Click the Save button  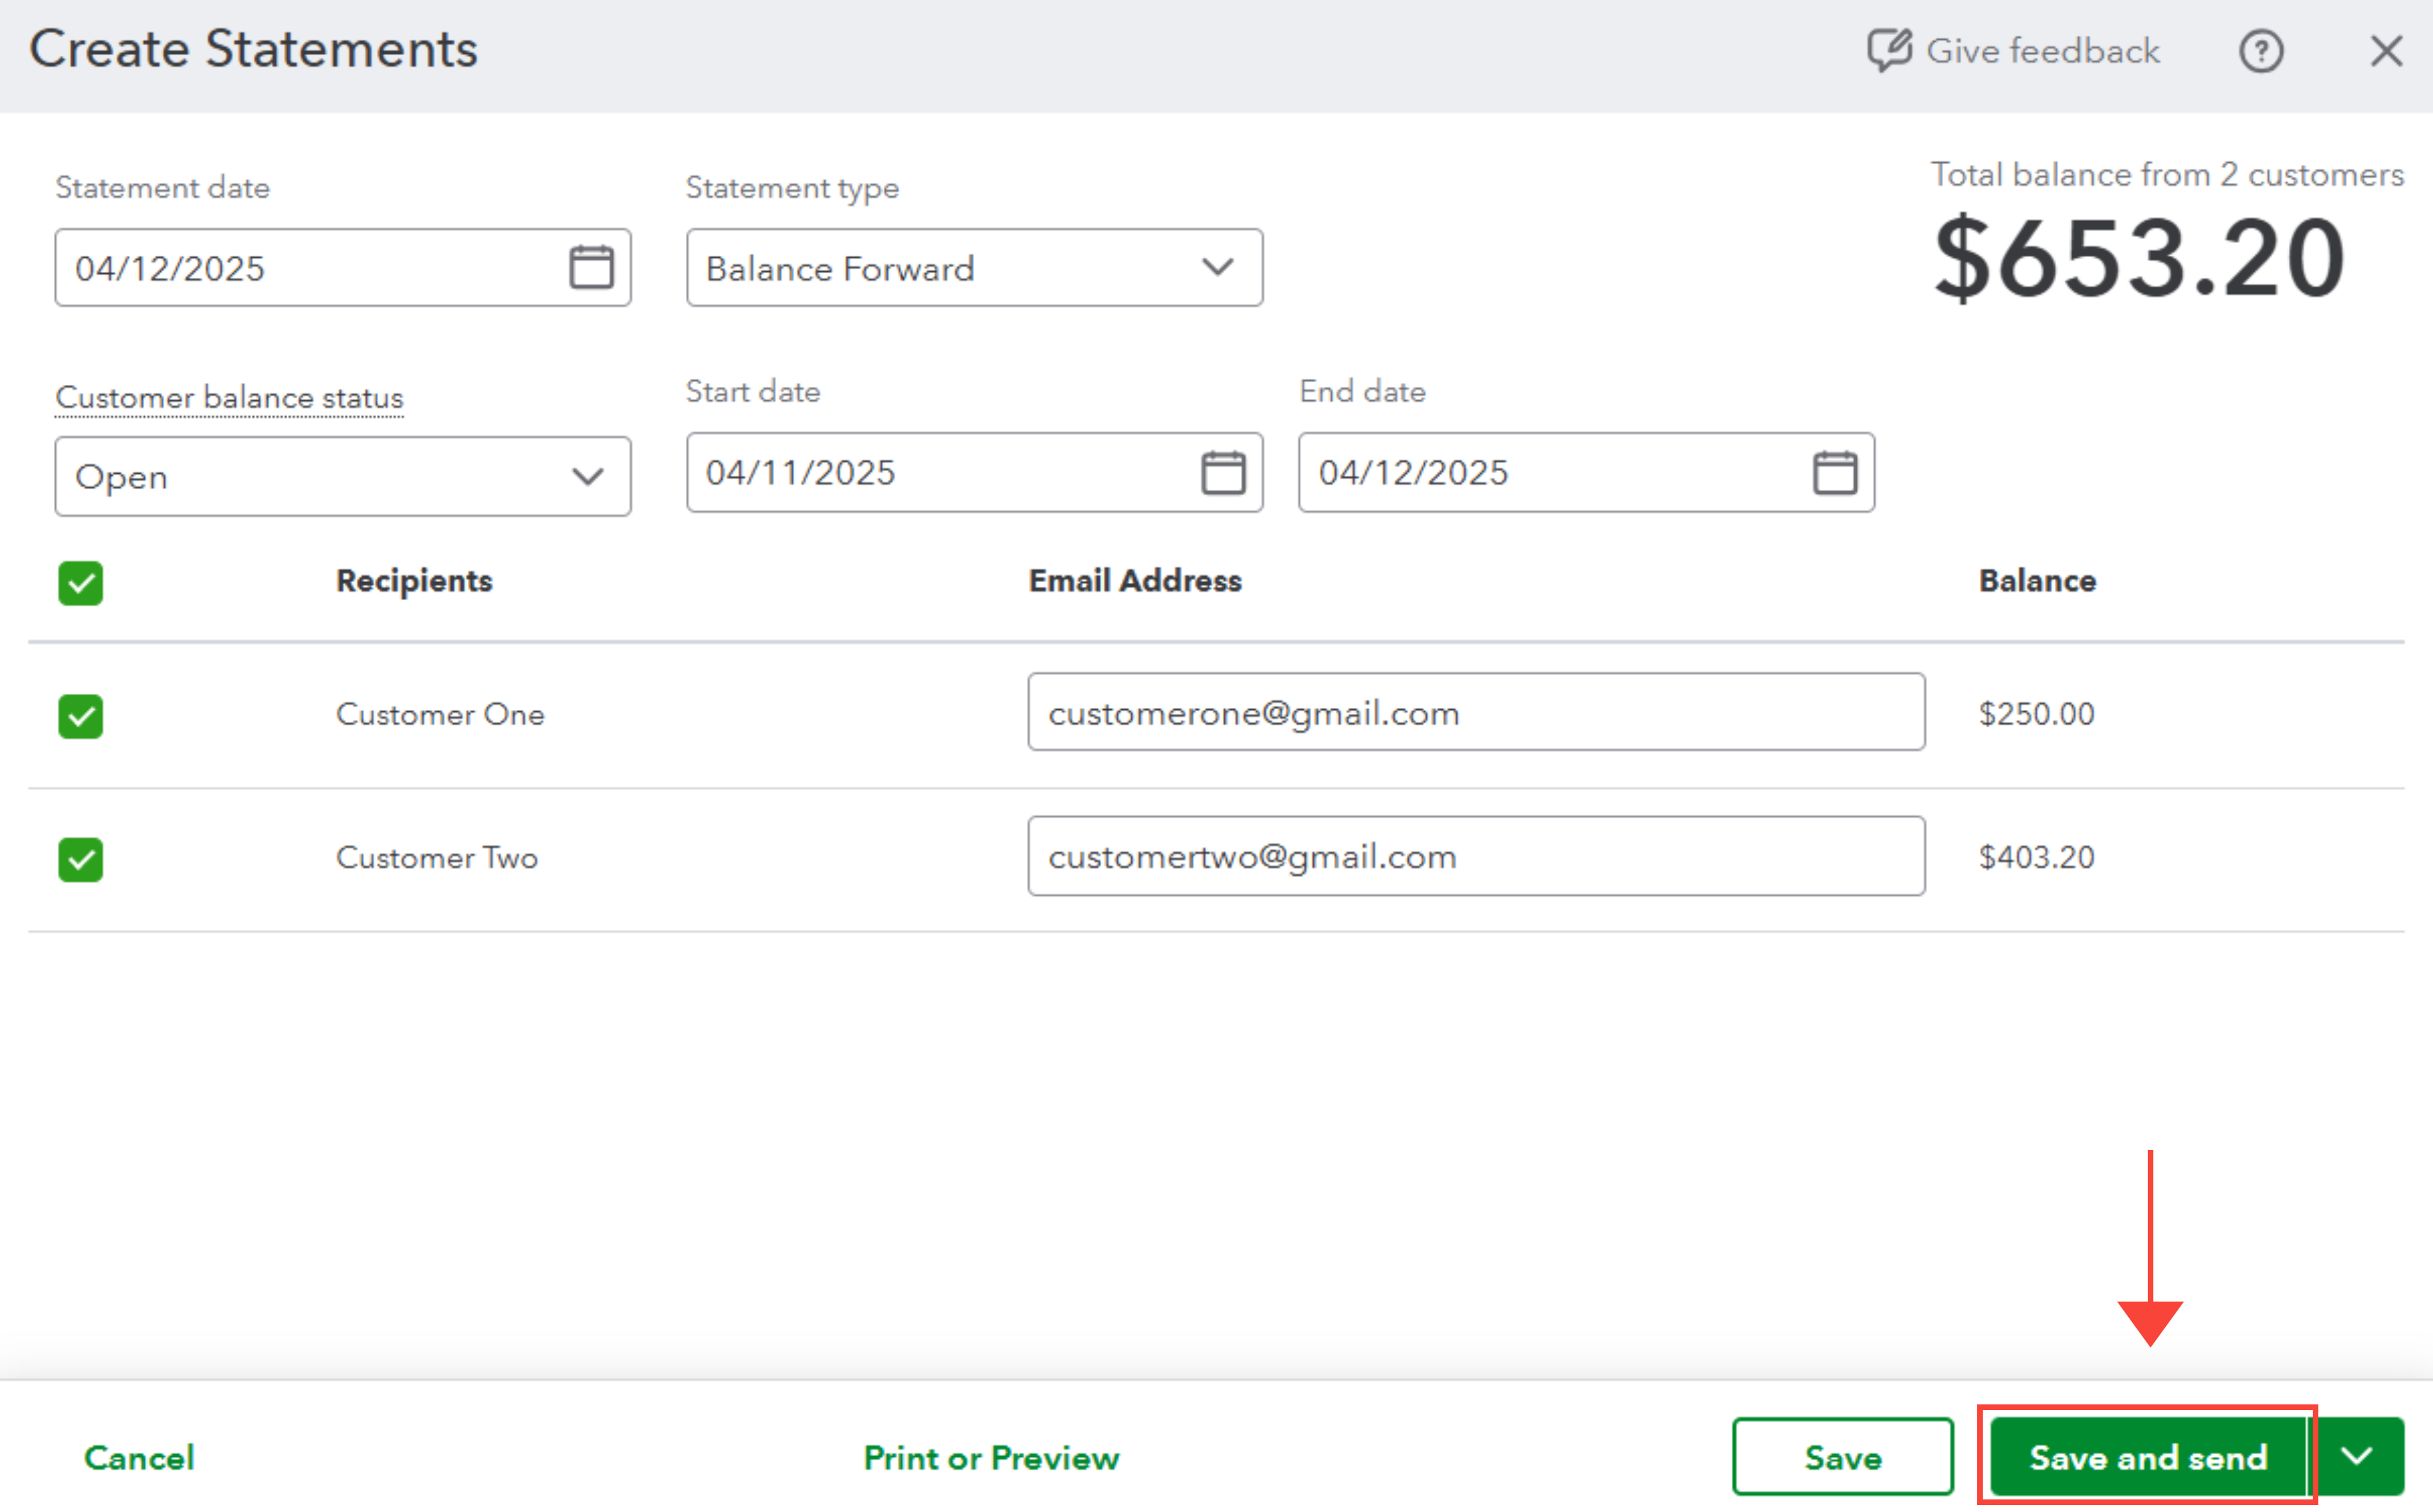point(1842,1457)
